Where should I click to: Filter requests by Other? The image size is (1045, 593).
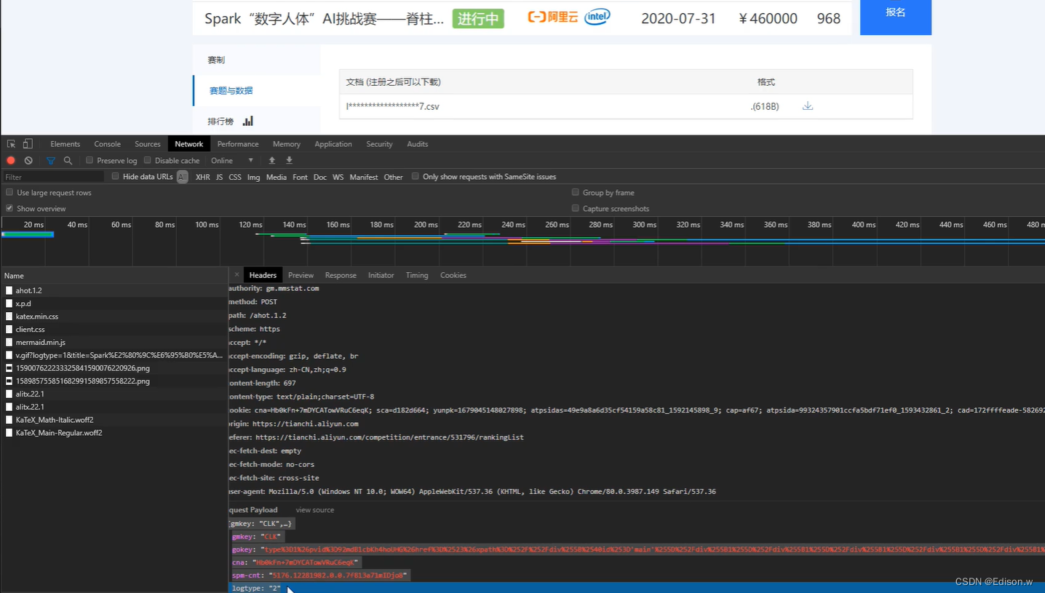[394, 177]
